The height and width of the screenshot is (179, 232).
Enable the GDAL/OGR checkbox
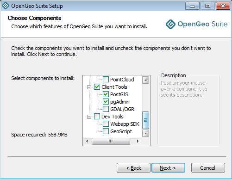coord(106,109)
